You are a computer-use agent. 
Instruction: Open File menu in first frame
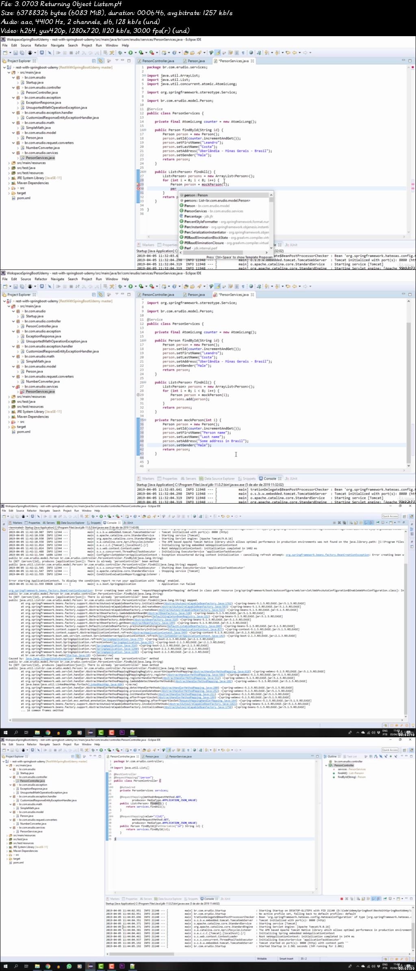[5, 45]
